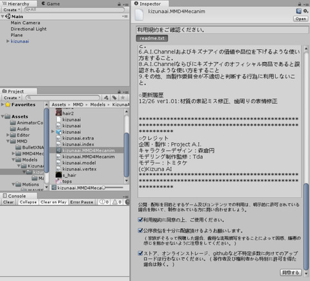Toggle warning messages counter in Console
Screen dimensions: 310x281
pyautogui.click(x=117, y=202)
